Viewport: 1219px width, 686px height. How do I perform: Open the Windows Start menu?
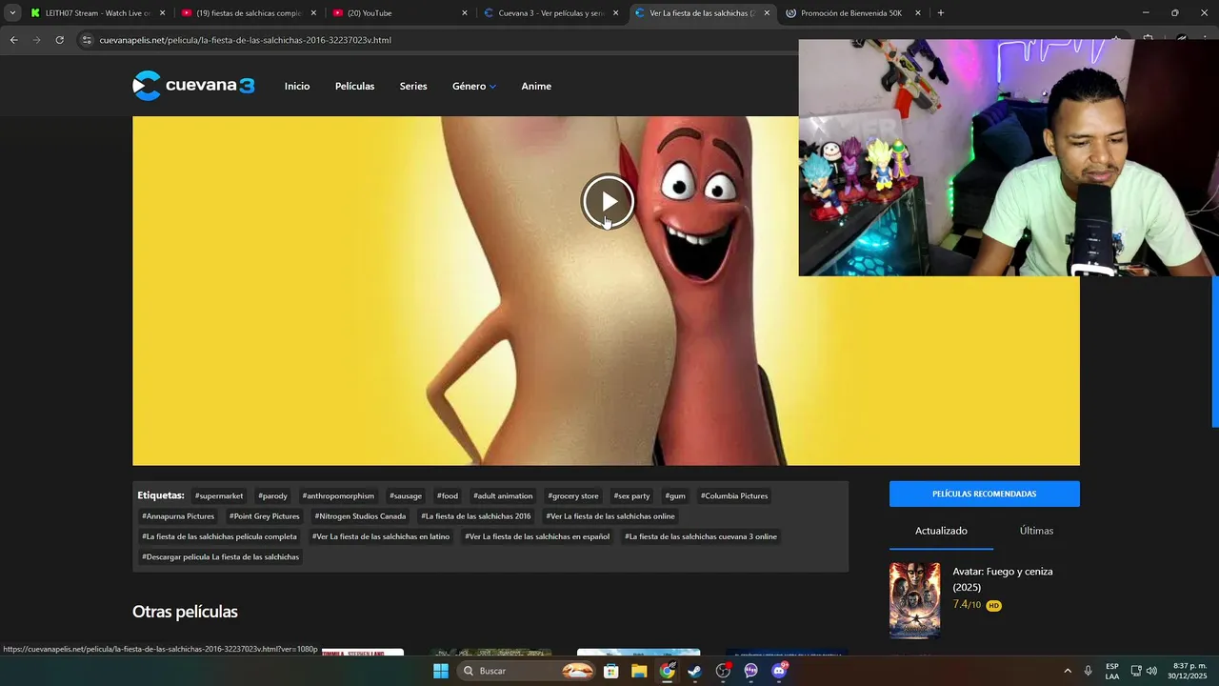pyautogui.click(x=441, y=671)
